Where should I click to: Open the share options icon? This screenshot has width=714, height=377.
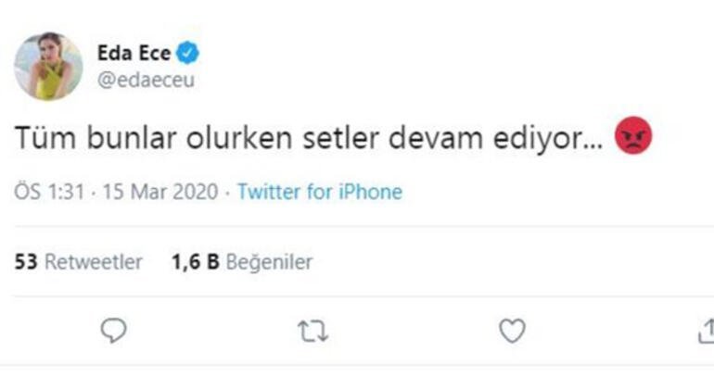706,331
